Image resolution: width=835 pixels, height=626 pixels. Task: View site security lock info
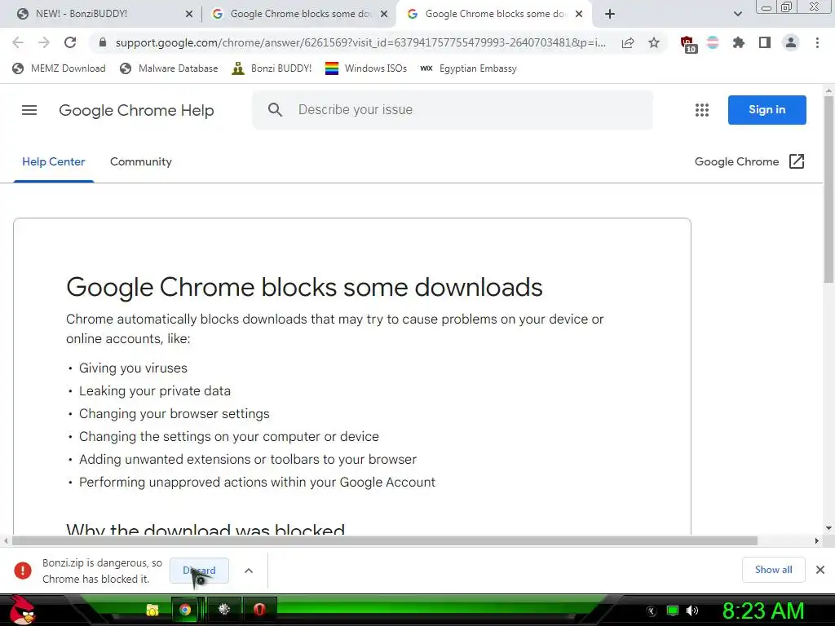(x=103, y=42)
